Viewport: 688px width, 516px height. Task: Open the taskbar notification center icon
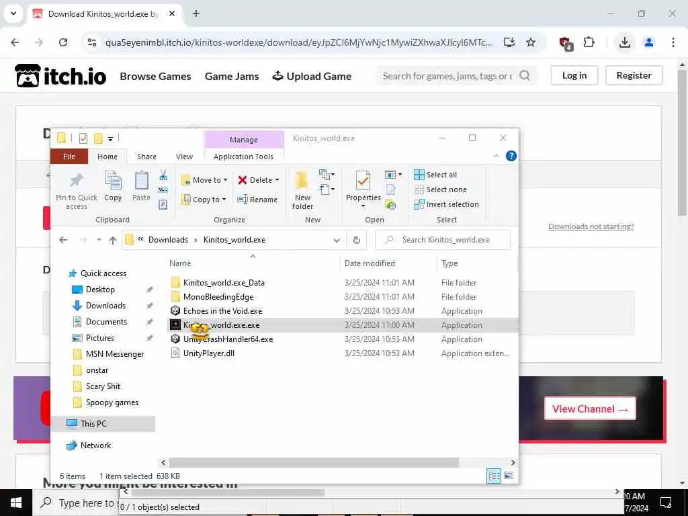666,503
